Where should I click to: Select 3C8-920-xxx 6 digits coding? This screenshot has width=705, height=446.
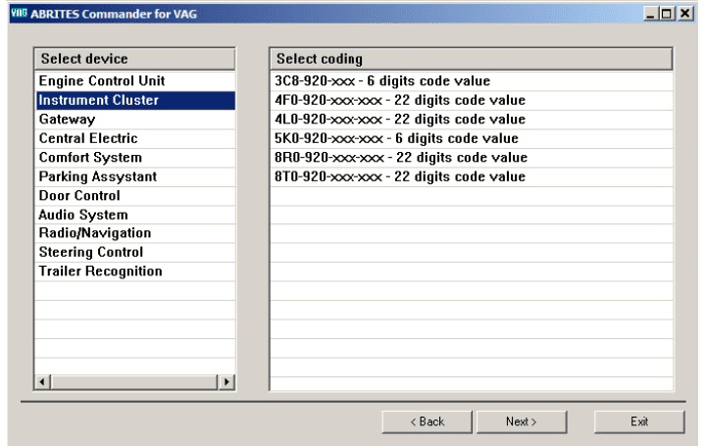[382, 80]
